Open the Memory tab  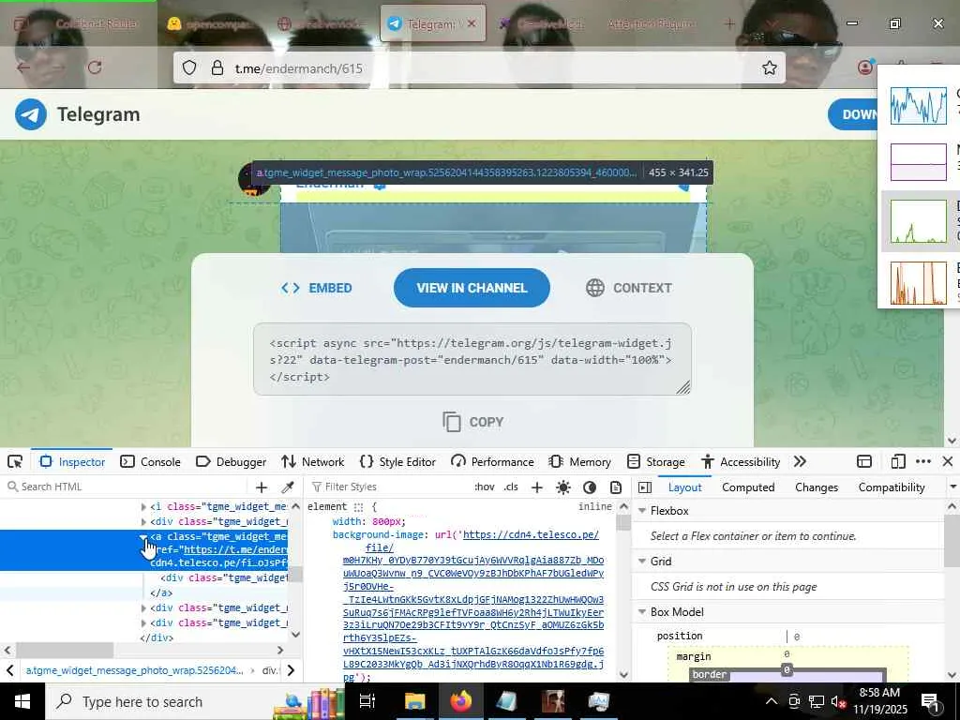(580, 461)
